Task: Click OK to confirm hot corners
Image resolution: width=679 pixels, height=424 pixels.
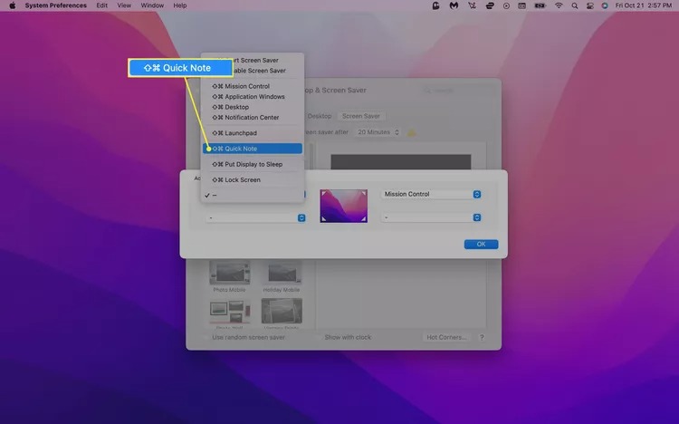Action: [x=481, y=245]
